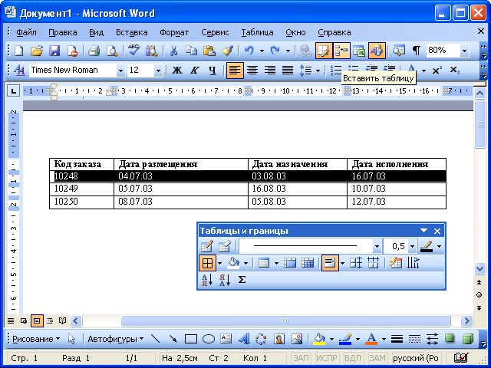
Task: Toggle center alignment button
Action: point(252,70)
